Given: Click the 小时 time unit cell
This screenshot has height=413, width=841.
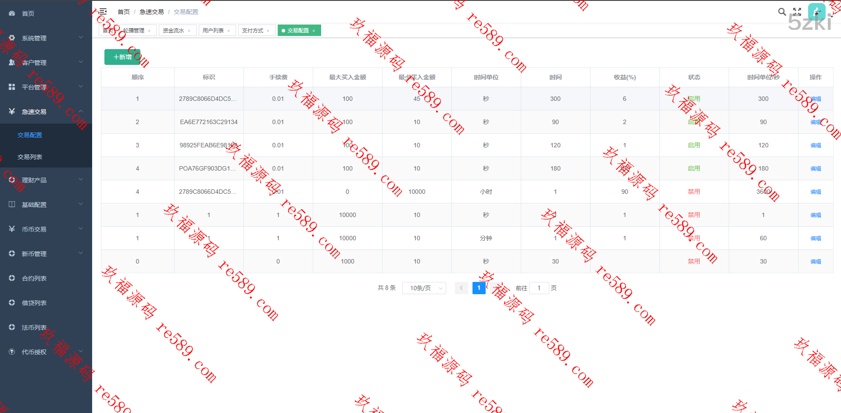Looking at the screenshot, I should coord(486,192).
